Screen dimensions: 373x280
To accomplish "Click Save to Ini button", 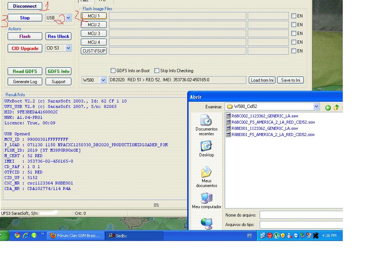I will (290, 80).
